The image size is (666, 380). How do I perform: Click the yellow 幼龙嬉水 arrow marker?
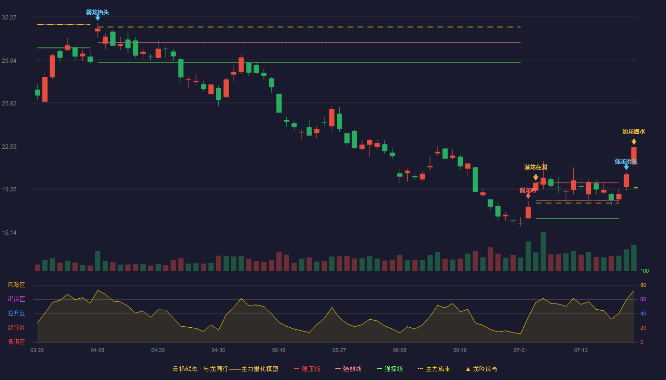(x=634, y=142)
